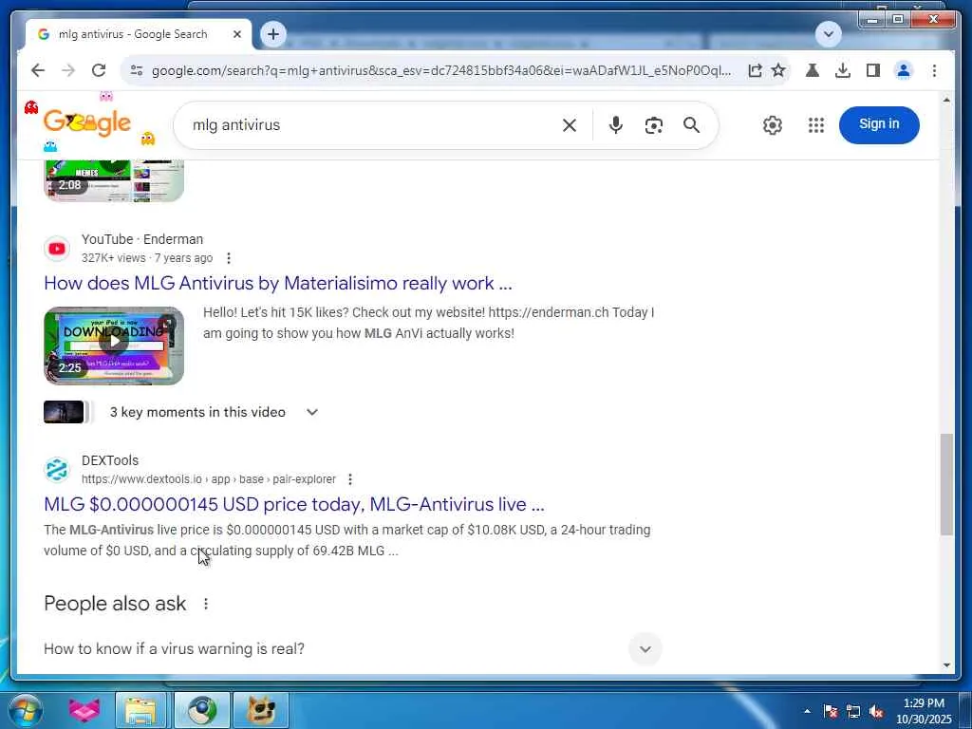Close the mlg antivirus Google Search tab
Viewport: 972px width, 729px height.
[236, 35]
